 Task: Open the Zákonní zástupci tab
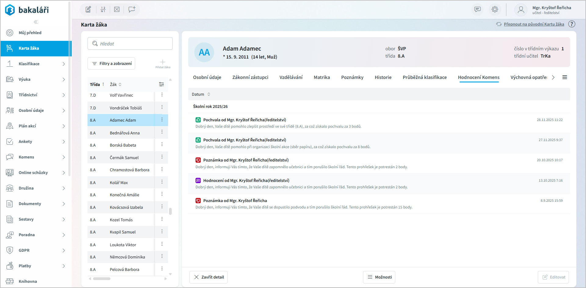click(x=250, y=77)
